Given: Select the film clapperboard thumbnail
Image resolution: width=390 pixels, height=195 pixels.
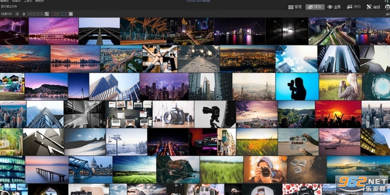Looking at the screenshot, I should click(x=298, y=142).
